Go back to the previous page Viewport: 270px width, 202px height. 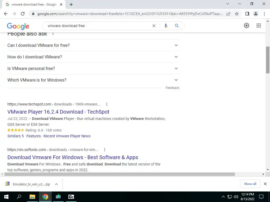tap(6, 14)
